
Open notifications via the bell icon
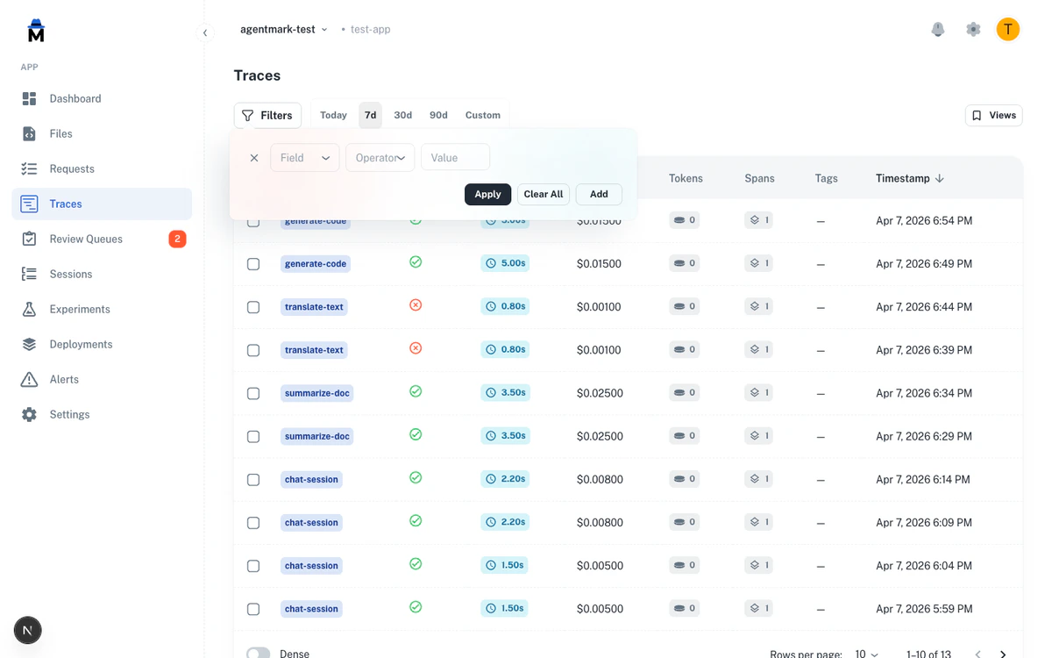click(x=938, y=29)
